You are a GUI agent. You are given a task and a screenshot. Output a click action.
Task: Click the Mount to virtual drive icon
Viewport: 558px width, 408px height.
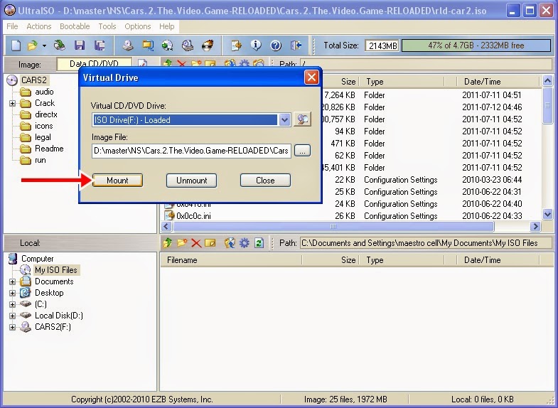[x=188, y=45]
